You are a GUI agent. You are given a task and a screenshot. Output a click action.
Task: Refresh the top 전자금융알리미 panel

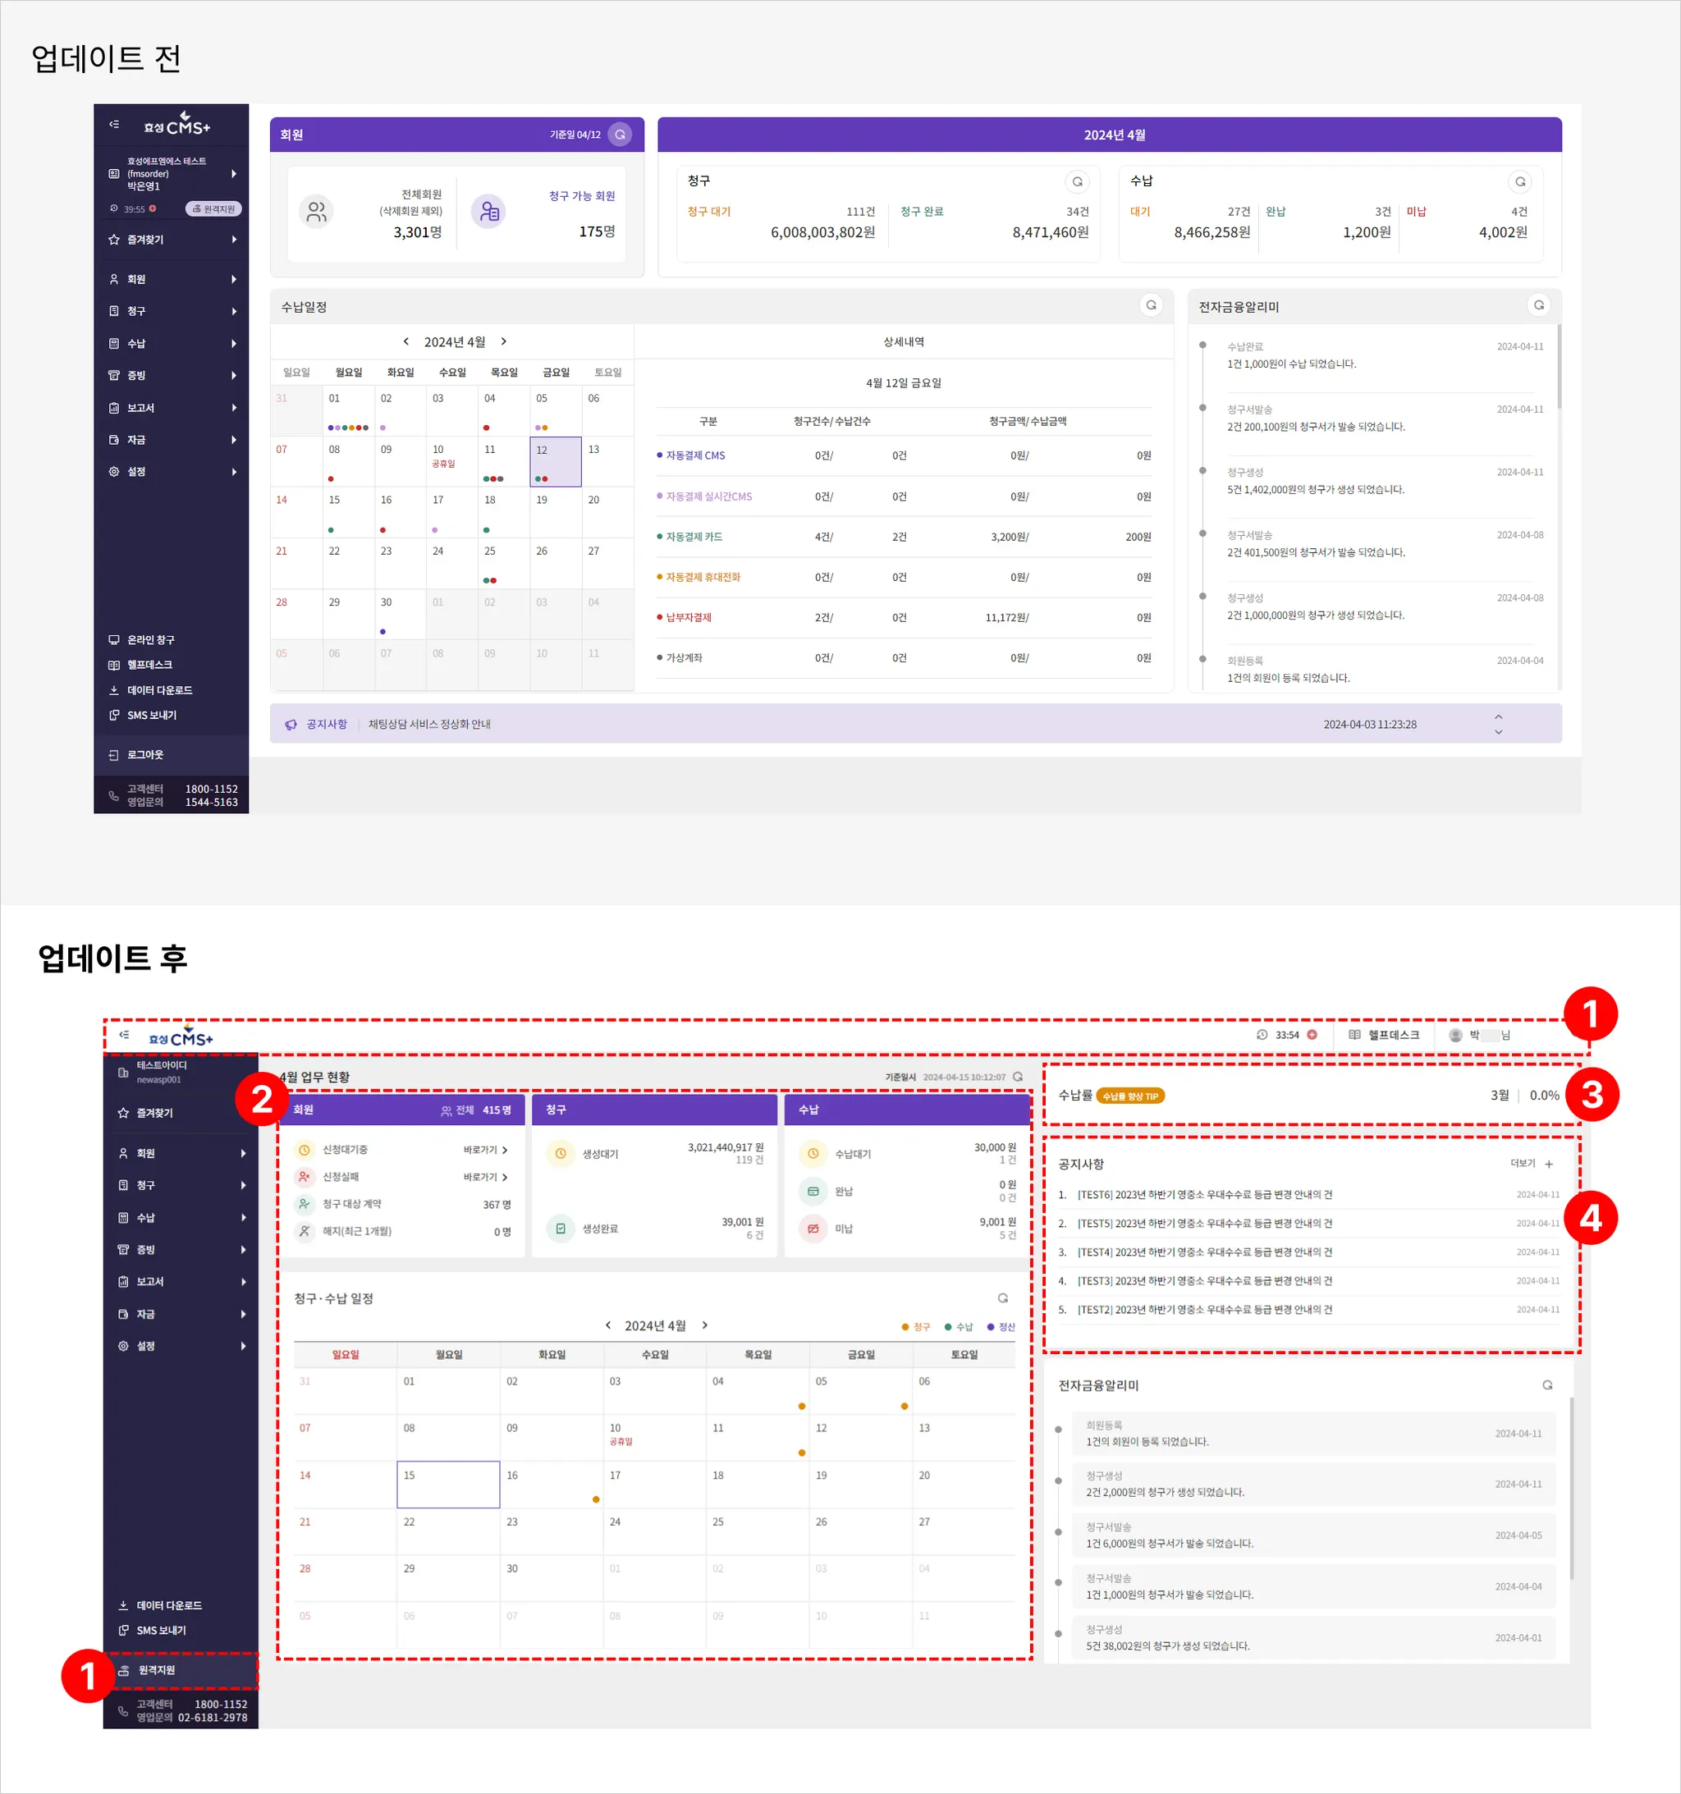(x=1538, y=305)
